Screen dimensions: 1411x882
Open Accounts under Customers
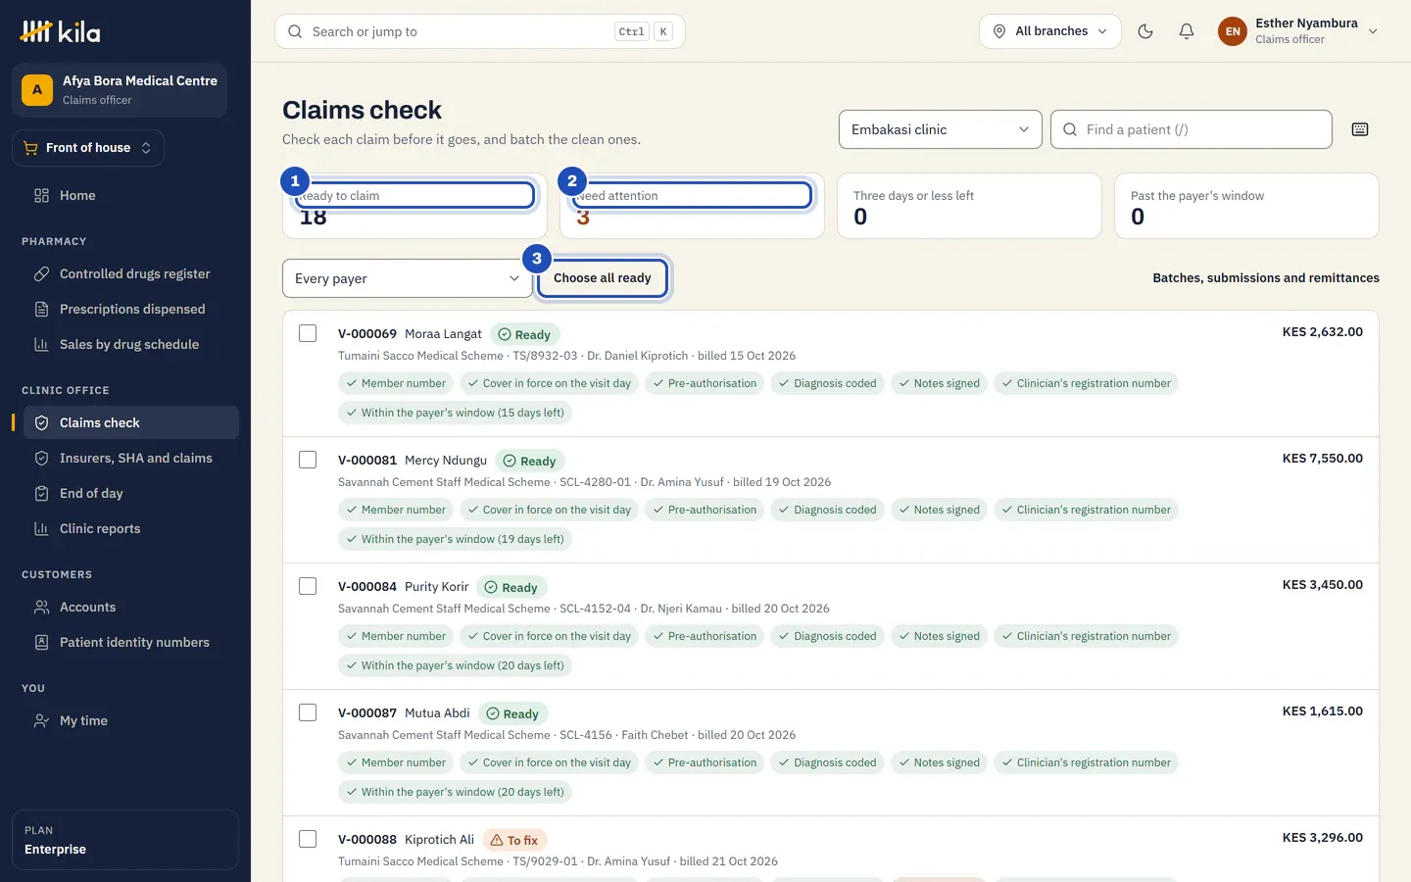(x=131, y=607)
